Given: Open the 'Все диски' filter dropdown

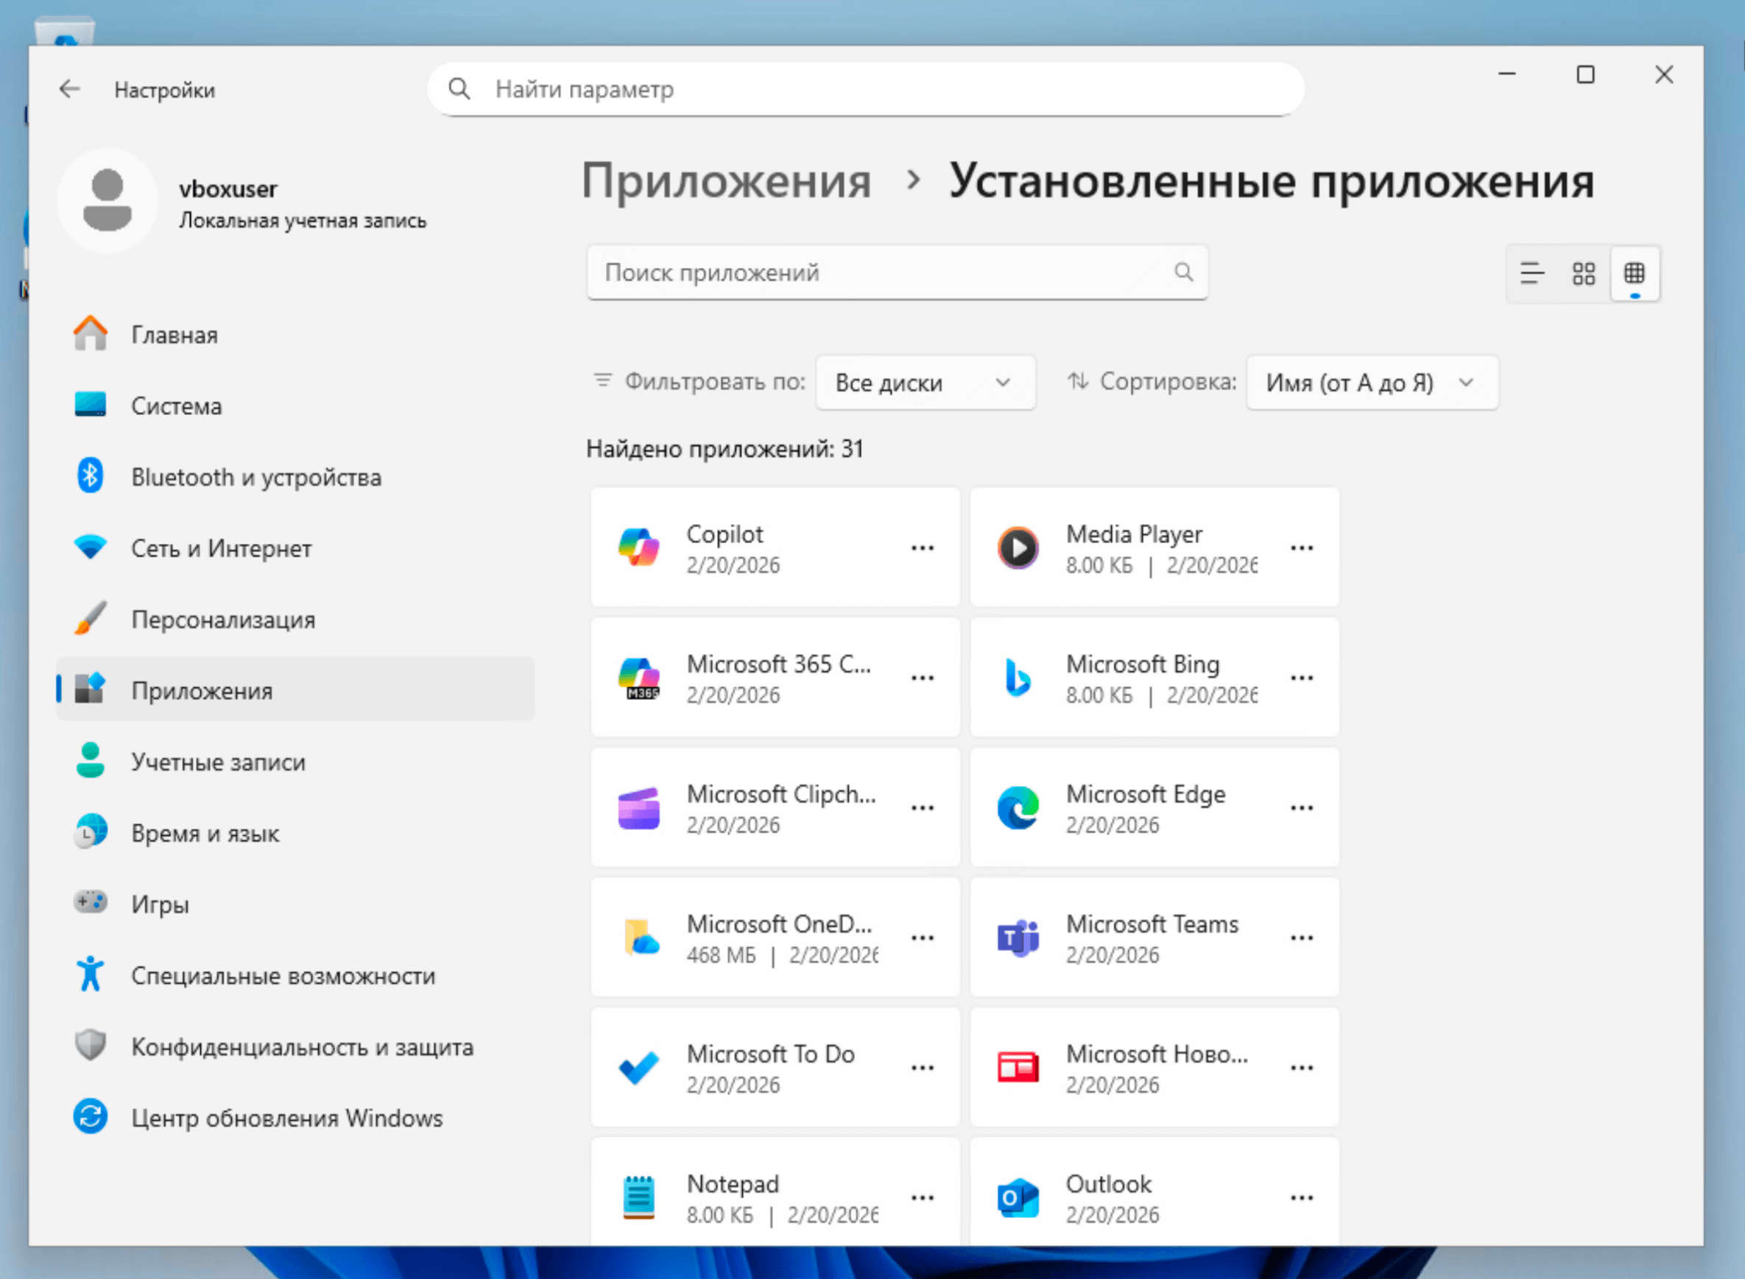Looking at the screenshot, I should pos(925,383).
